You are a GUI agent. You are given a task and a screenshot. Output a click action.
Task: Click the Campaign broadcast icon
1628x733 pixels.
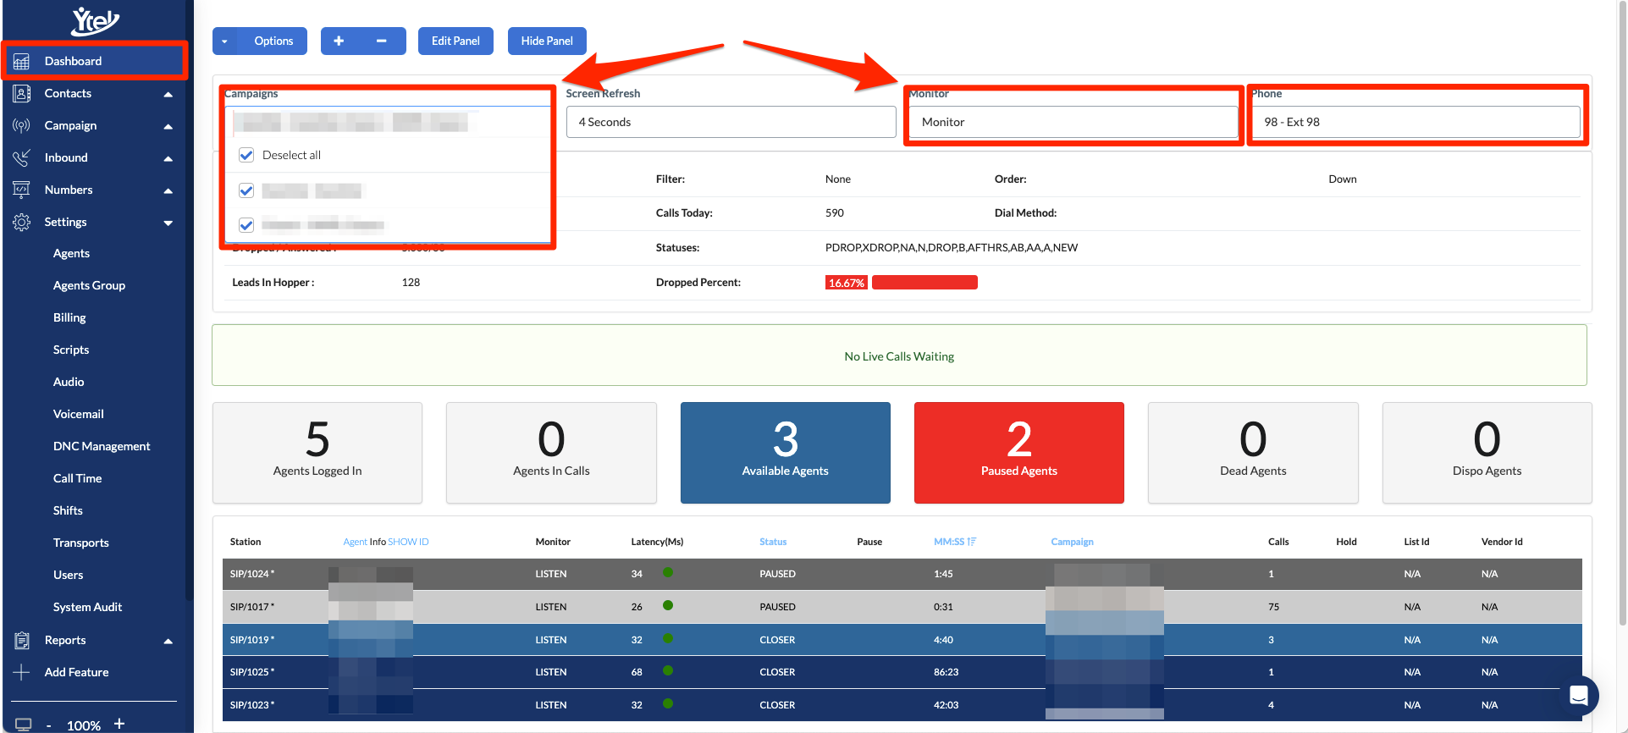[x=22, y=125]
